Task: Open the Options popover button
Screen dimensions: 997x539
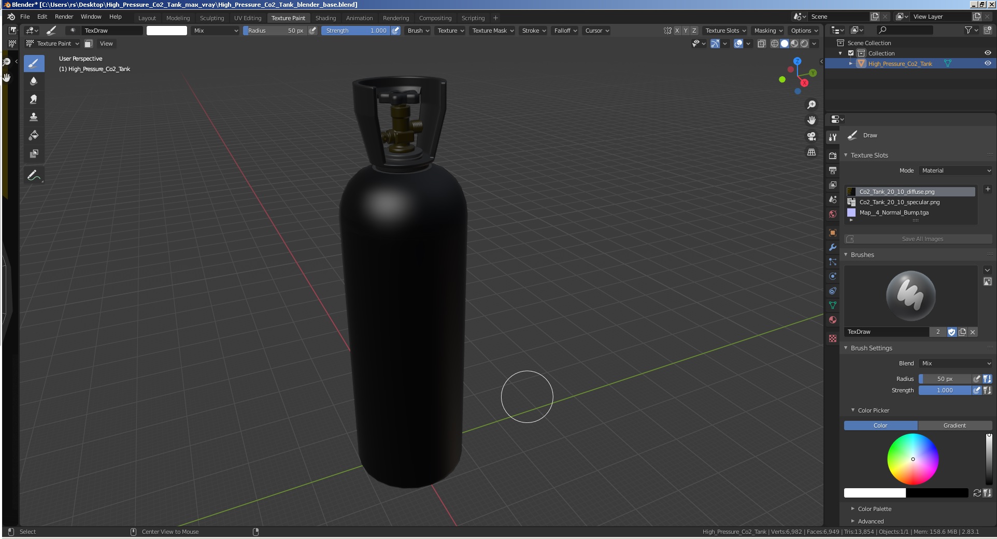Action: 804,31
